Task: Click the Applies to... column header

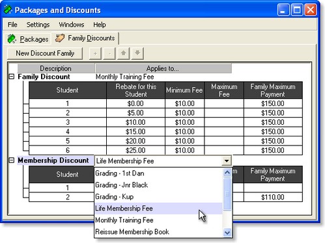Action: 163,68
